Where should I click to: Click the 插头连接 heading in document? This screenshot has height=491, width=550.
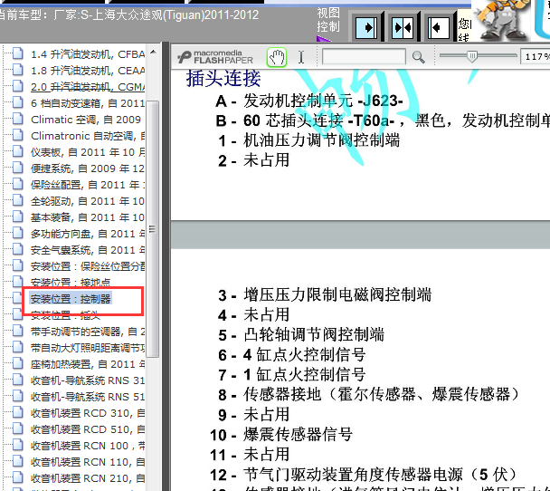tap(223, 78)
